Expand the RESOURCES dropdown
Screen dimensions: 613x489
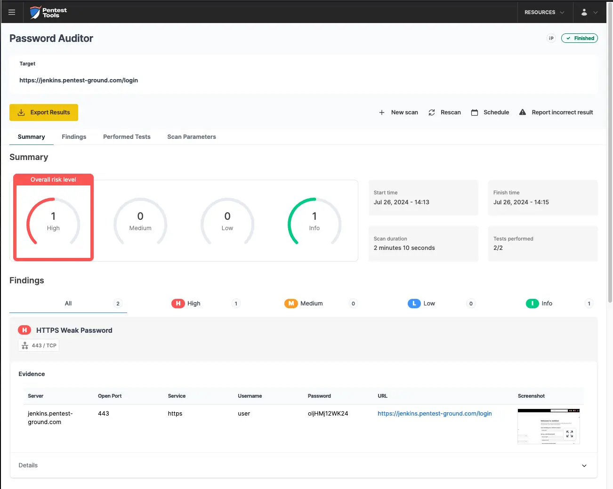(x=545, y=12)
